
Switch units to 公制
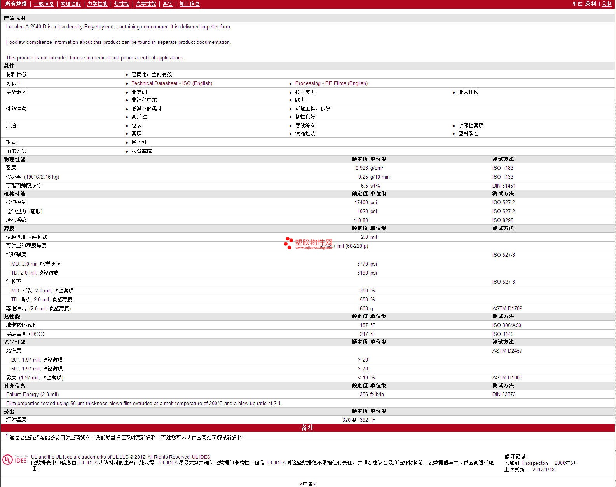[x=607, y=3]
